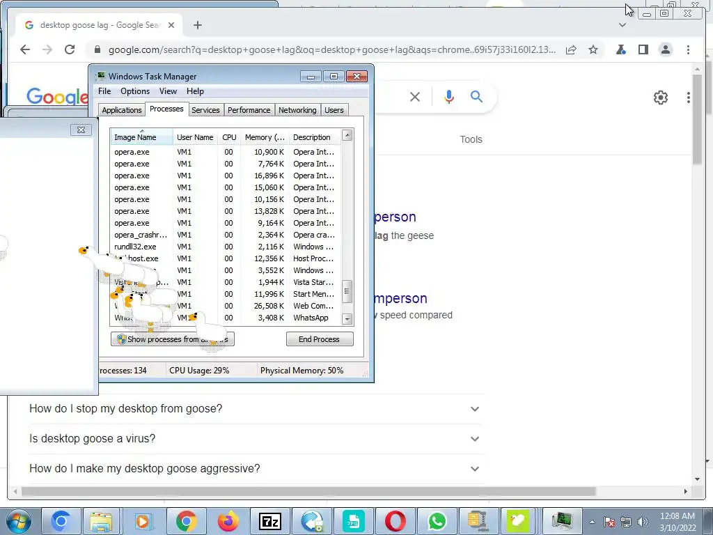This screenshot has width=713, height=535.
Task: Open Google settings gear
Action: point(660,97)
